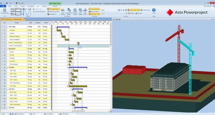This screenshot has height=115, width=215.
Task: Click the Configuration icon in IFC group
Action: [x=5, y=11]
